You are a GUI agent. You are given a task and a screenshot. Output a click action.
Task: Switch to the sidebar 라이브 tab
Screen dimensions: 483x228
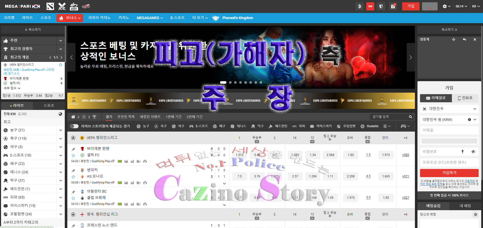click(x=17, y=105)
